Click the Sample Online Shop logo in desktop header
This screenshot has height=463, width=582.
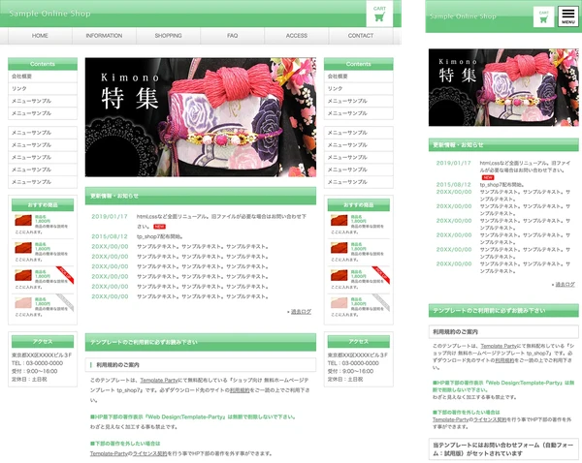49,14
